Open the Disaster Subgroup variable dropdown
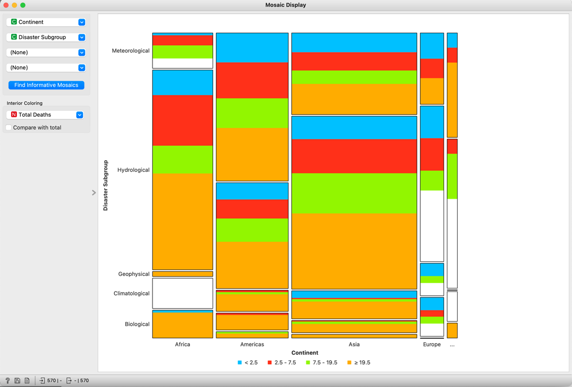572x387 pixels. pos(82,37)
